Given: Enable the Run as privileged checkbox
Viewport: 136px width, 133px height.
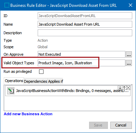Looking at the screenshot, I should (x=41, y=72).
